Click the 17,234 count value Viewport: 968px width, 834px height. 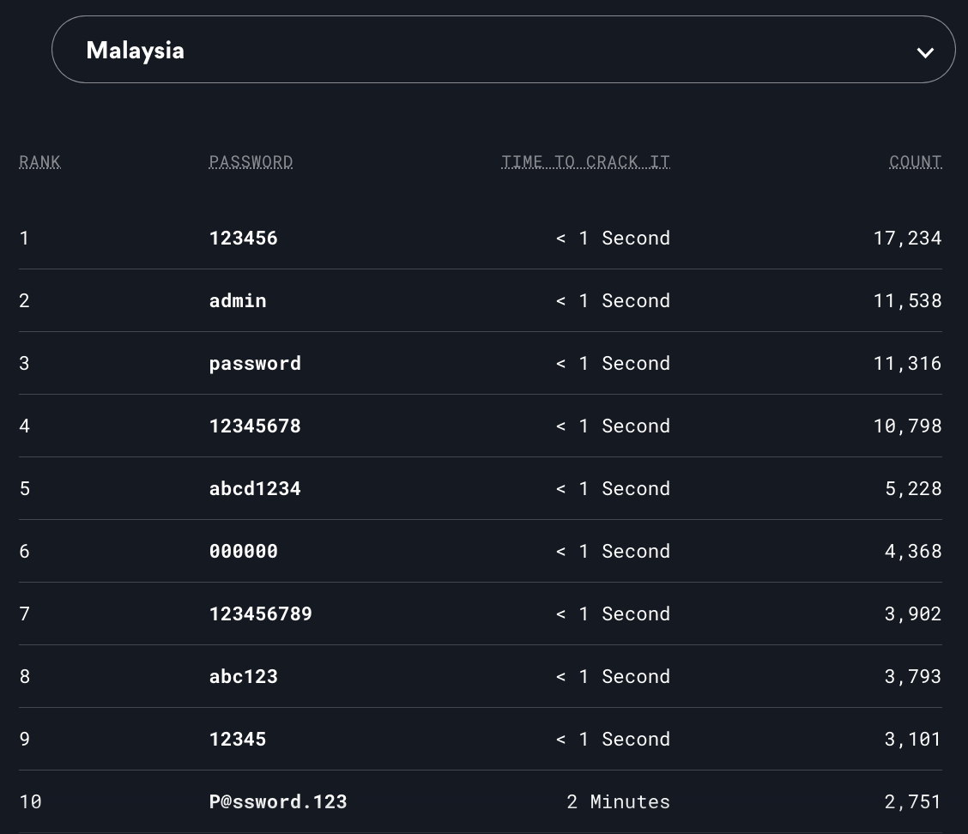pyautogui.click(x=907, y=238)
